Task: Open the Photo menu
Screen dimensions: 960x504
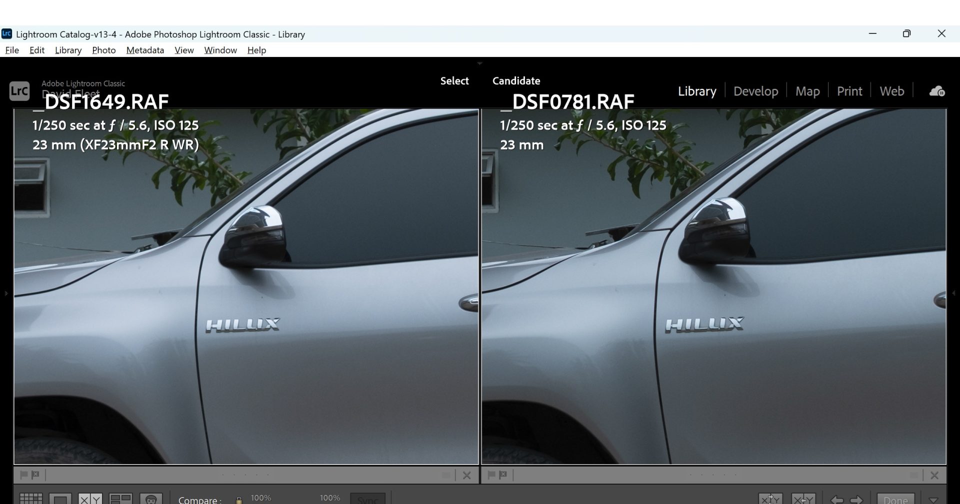Action: [104, 50]
